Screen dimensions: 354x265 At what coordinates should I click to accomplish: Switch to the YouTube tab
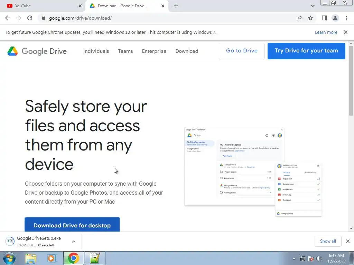(43, 6)
